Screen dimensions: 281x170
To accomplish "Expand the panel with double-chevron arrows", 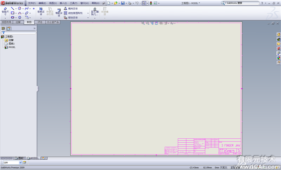I will tap(34, 29).
